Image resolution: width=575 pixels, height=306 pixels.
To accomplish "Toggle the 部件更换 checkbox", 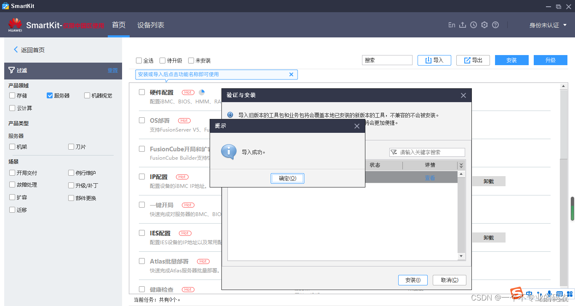I will click(x=71, y=198).
